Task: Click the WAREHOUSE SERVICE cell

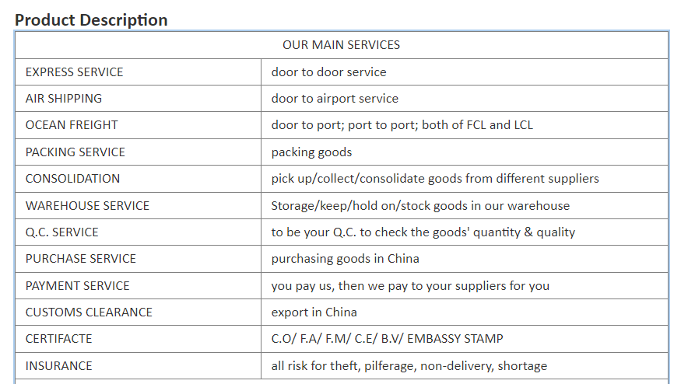Action: [x=139, y=205]
